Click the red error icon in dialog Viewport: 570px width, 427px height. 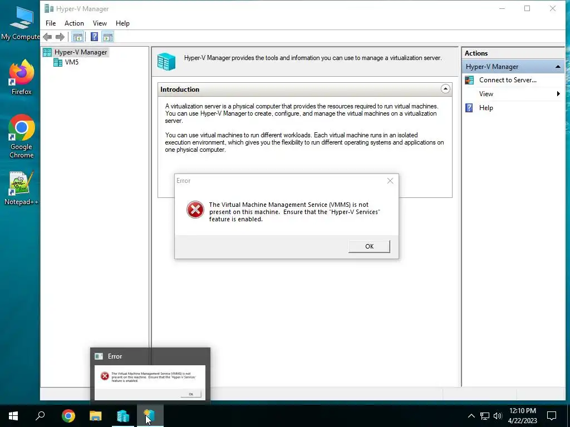click(195, 210)
